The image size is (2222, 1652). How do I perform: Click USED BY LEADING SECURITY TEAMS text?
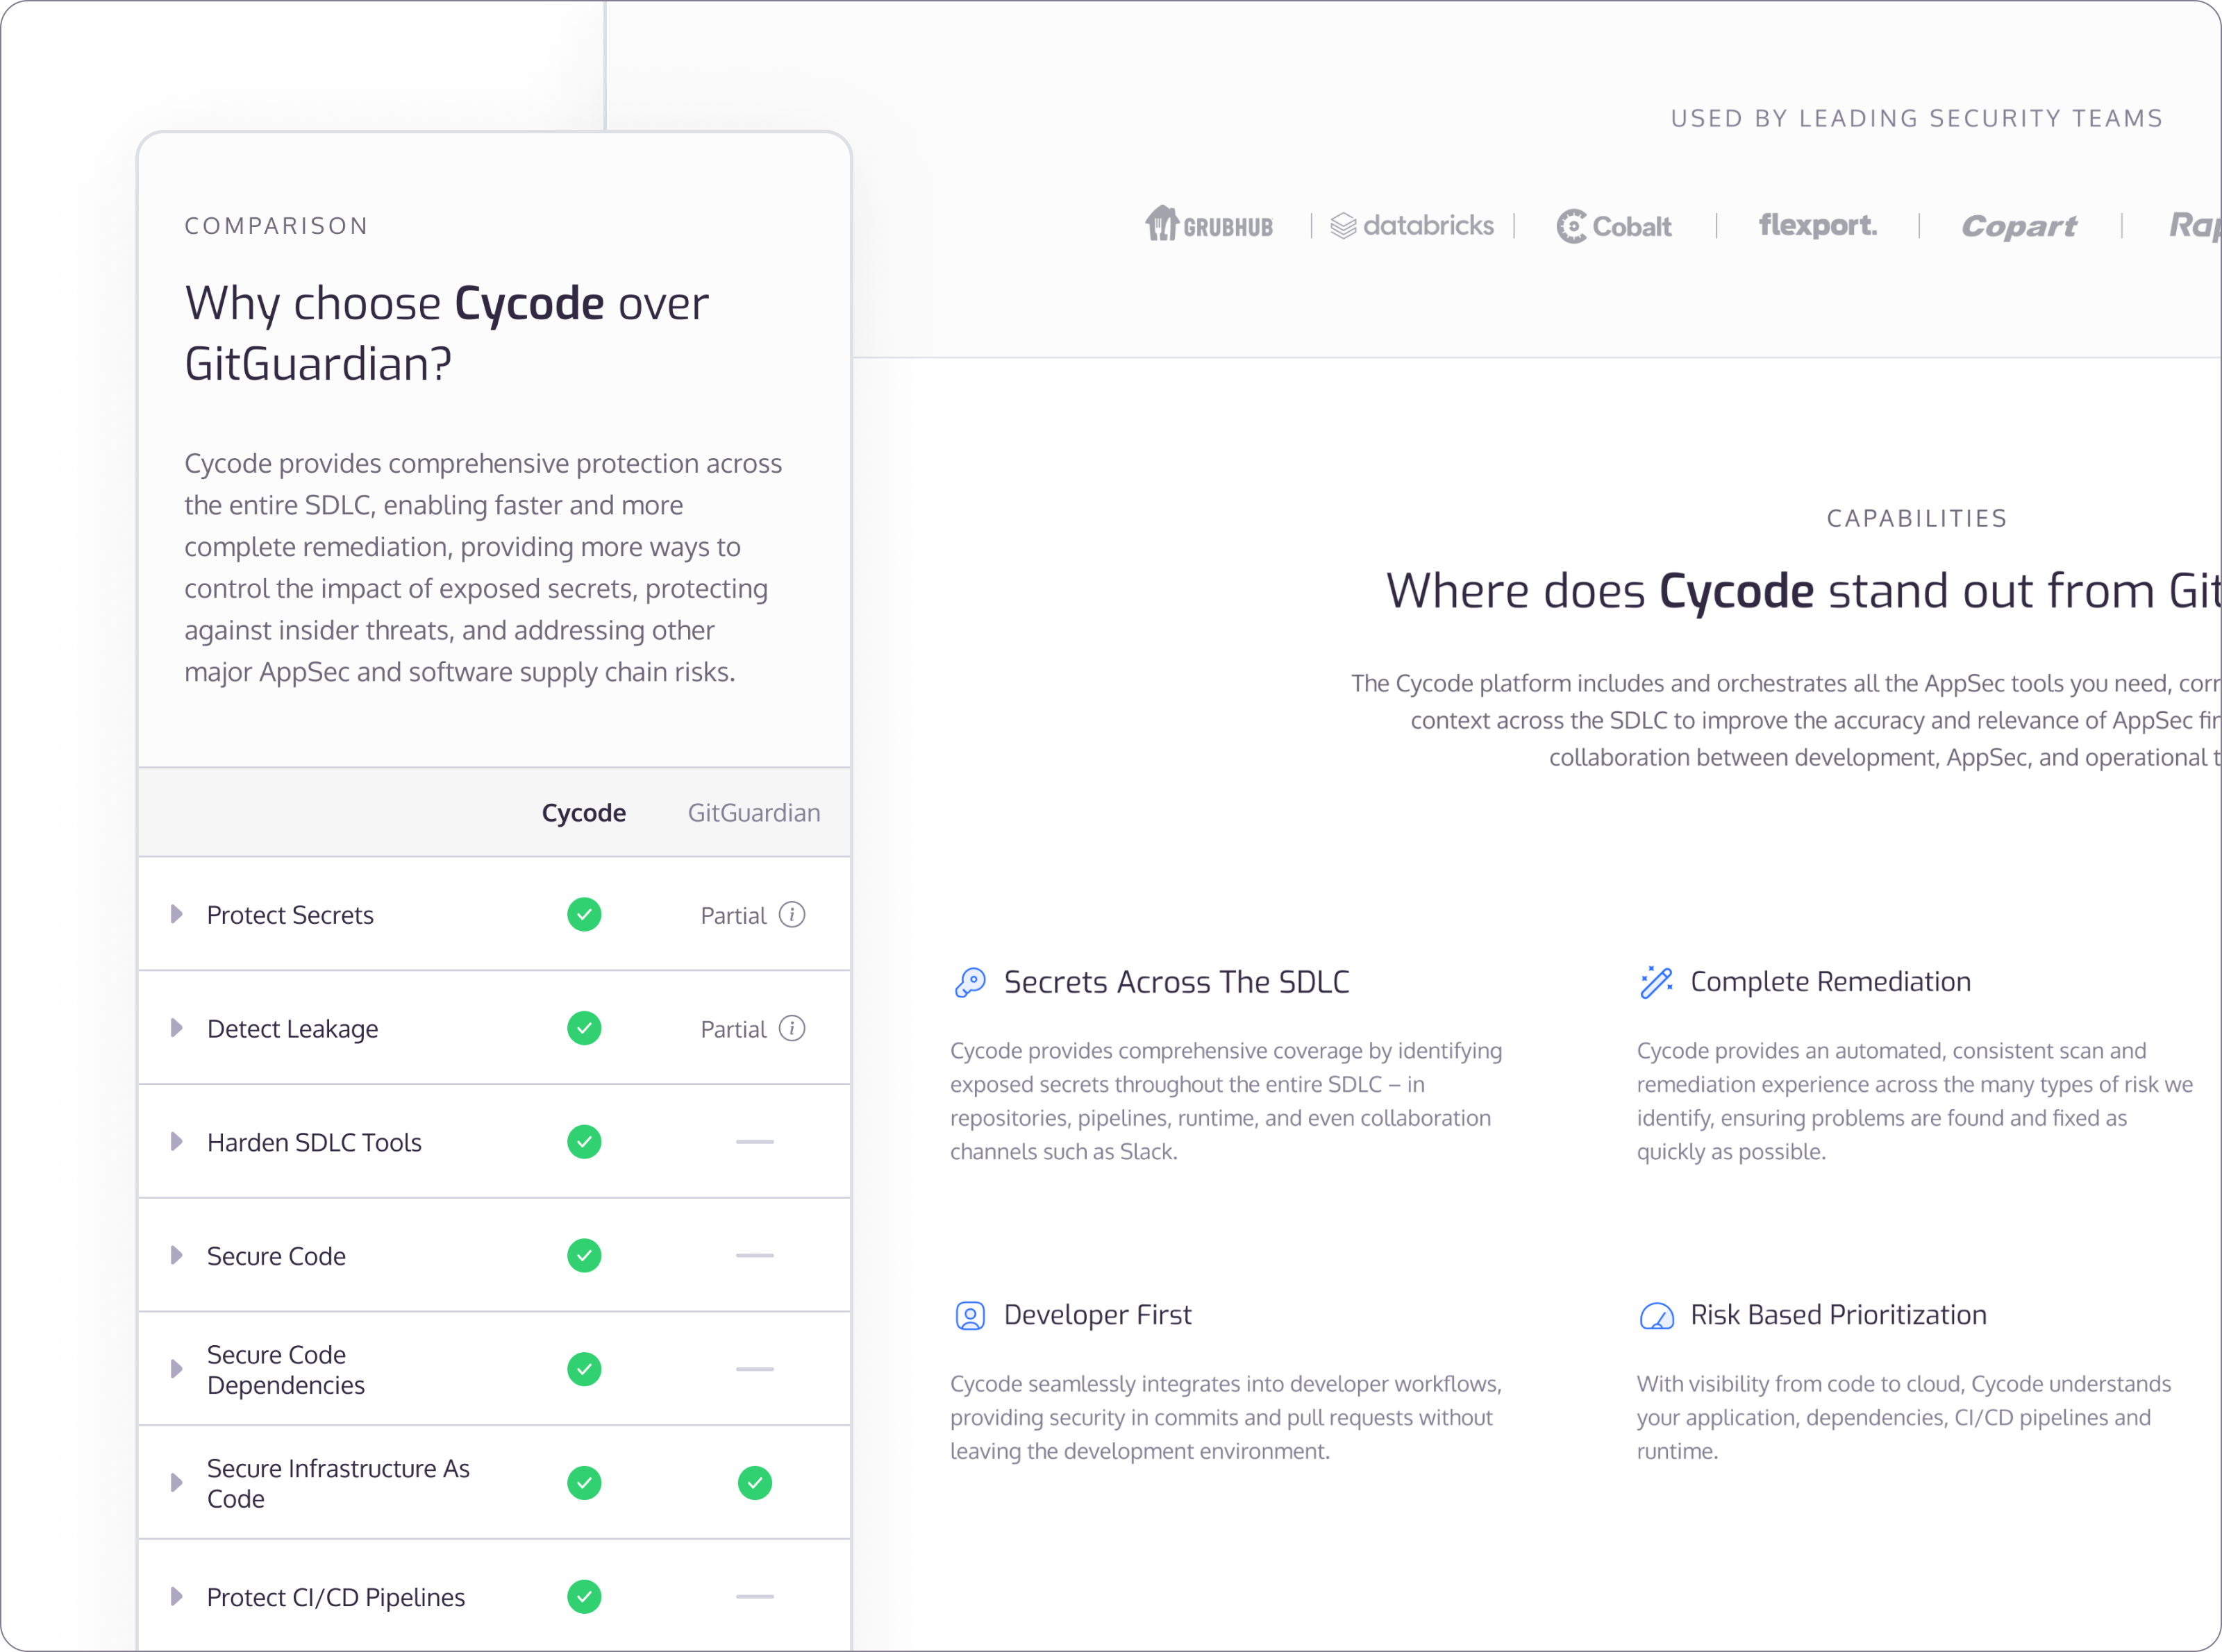pos(1917,118)
